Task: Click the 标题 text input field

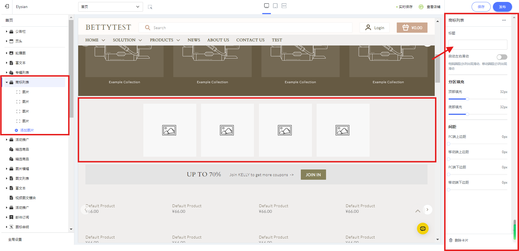Action: [x=478, y=45]
